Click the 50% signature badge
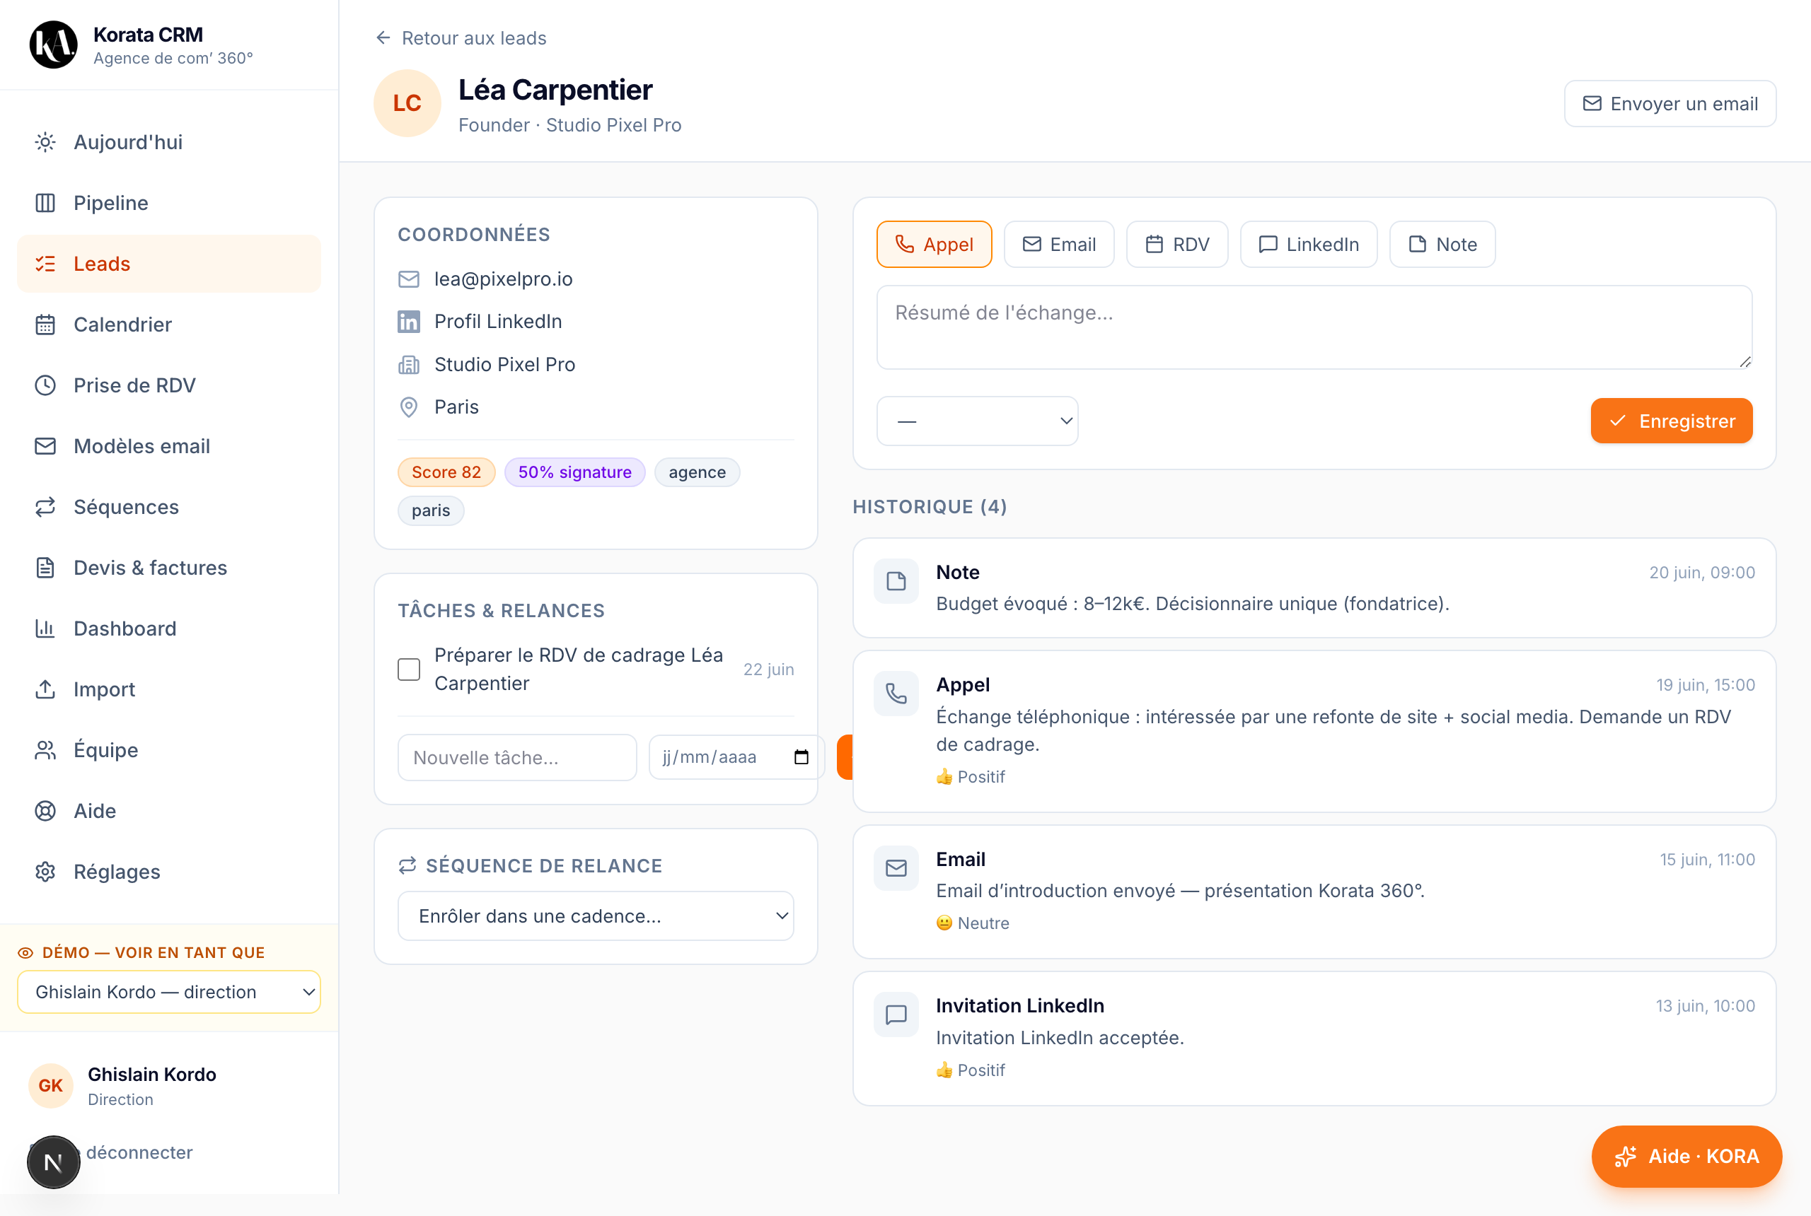Screen dimensions: 1811x1216 575,472
